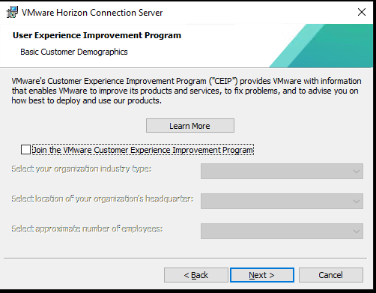
Task: Click the CEIP description paragraph
Action: (x=187, y=91)
